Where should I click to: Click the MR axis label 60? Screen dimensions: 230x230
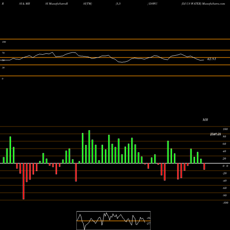coord(224,144)
